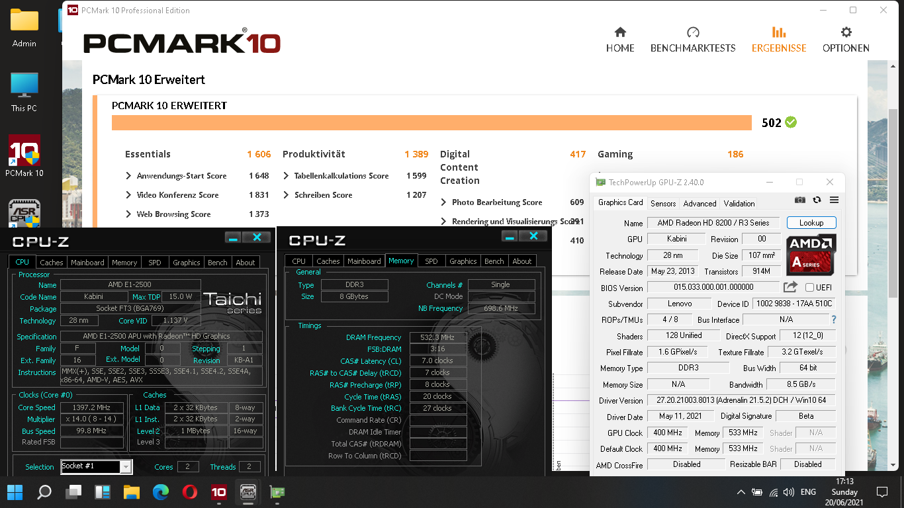
Task: Switch to Mainboard tab in left CPU-Z
Action: click(87, 263)
